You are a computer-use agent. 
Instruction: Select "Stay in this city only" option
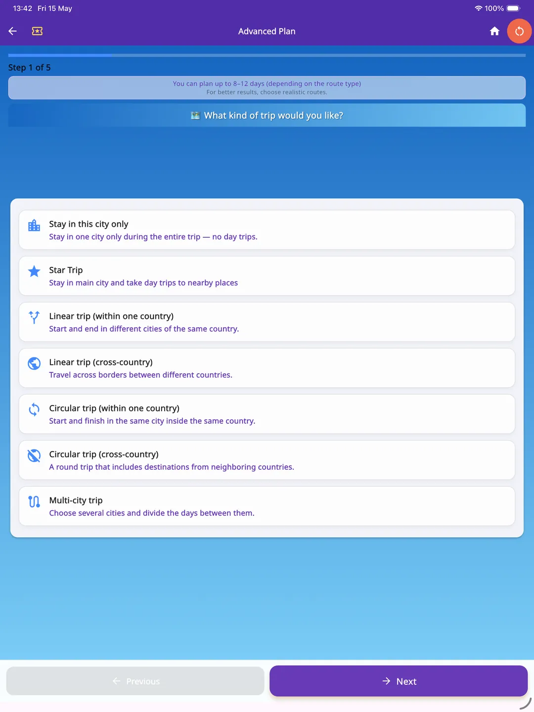click(x=267, y=230)
